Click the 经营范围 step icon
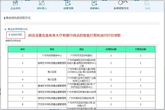Viewport: 165px width, 110px height. coord(68,3)
